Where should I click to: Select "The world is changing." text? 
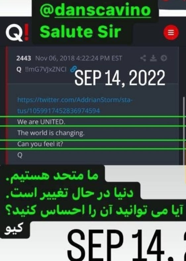pos(51,133)
